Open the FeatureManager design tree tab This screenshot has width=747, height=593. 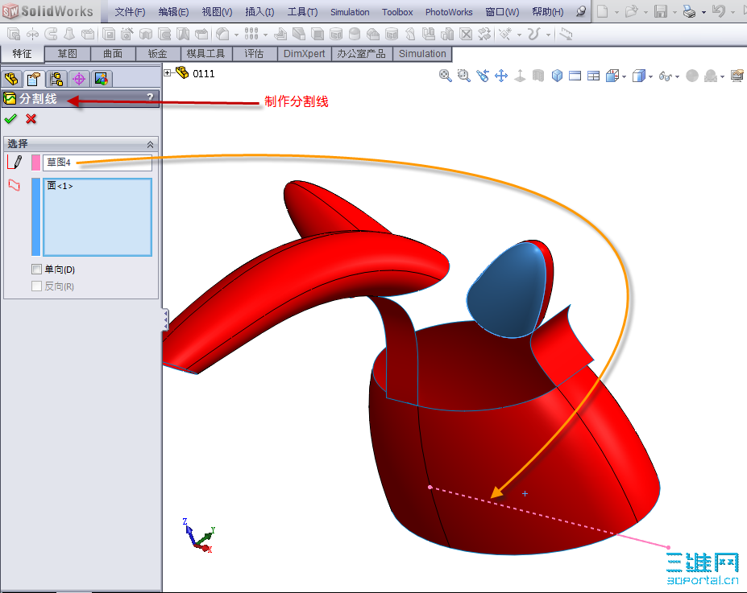[x=11, y=79]
